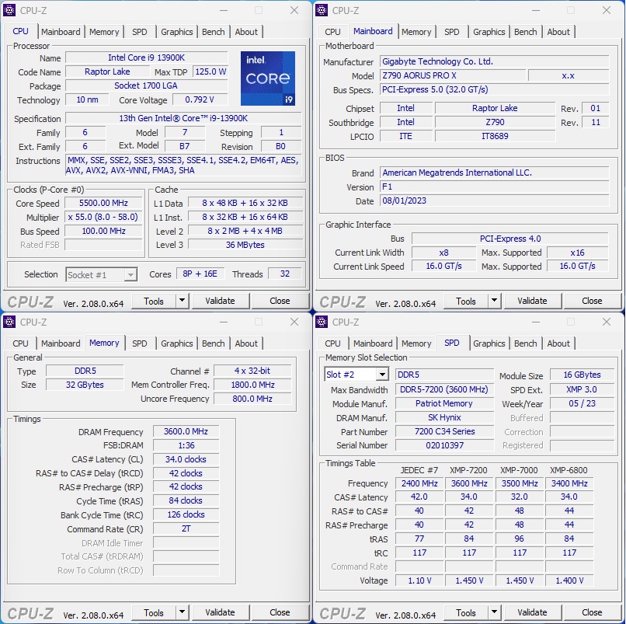Open the Tools dropdown arrow in the Mainboard window
The width and height of the screenshot is (626, 624).
click(x=494, y=301)
